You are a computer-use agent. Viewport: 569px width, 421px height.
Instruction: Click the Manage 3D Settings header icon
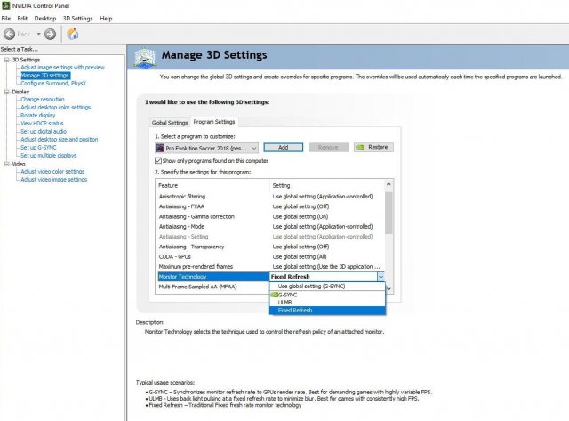(145, 57)
